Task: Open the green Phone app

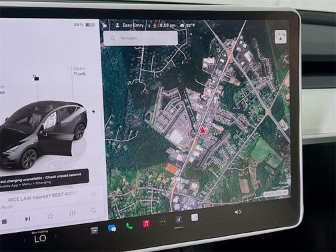Action: tap(129, 226)
